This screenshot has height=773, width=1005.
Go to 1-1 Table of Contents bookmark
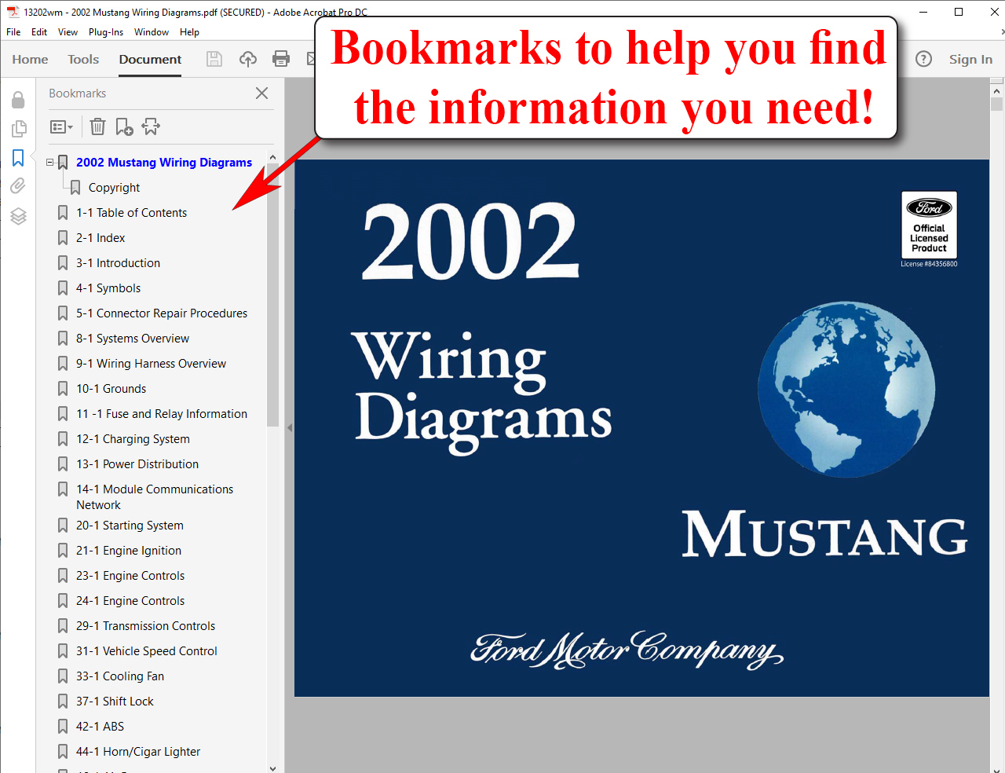tap(131, 213)
